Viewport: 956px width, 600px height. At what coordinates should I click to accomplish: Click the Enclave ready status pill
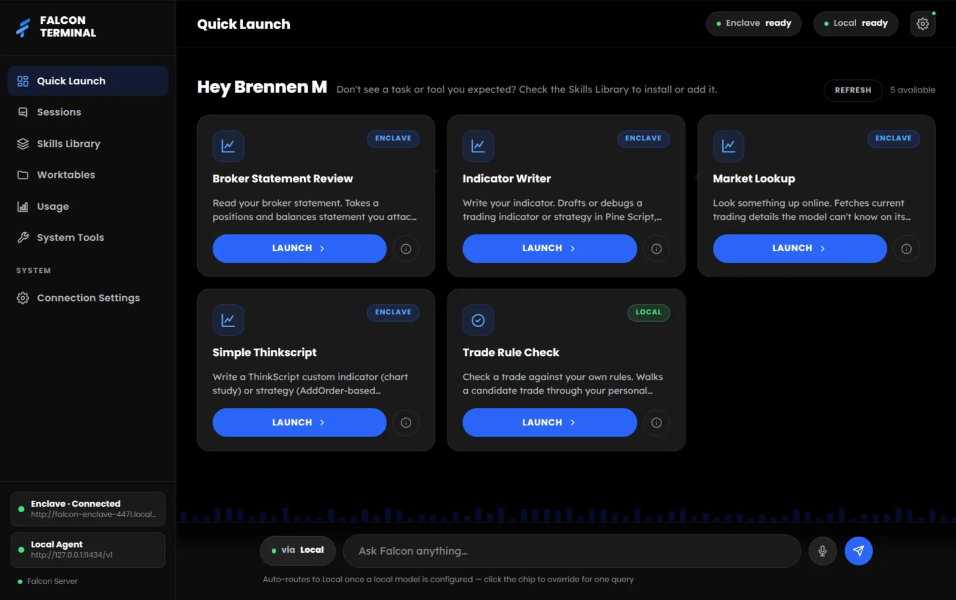point(753,24)
